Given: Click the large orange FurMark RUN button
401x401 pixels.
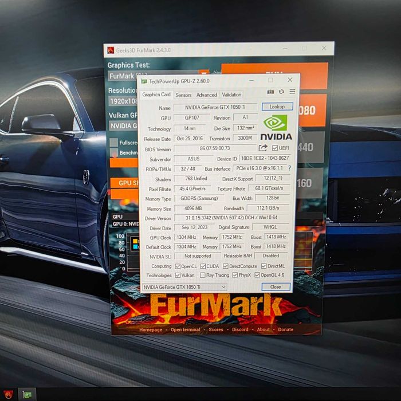Looking at the screenshot, I should (x=274, y=76).
